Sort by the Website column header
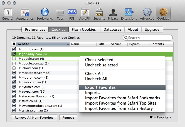 [x=43, y=44]
